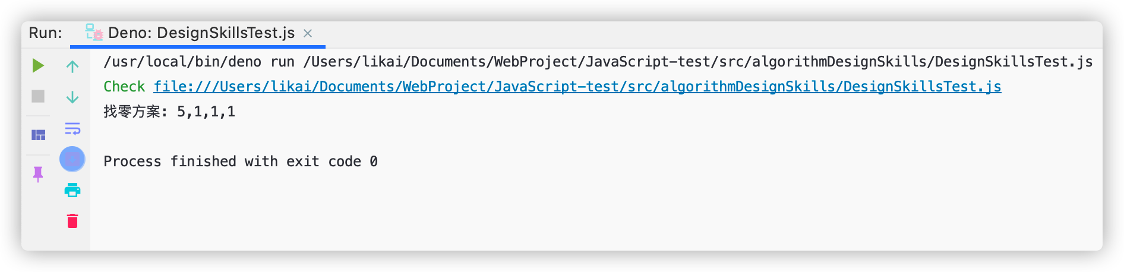Click the 找零方案: 5,1,1,1 output line
1124x272 pixels.
[169, 112]
